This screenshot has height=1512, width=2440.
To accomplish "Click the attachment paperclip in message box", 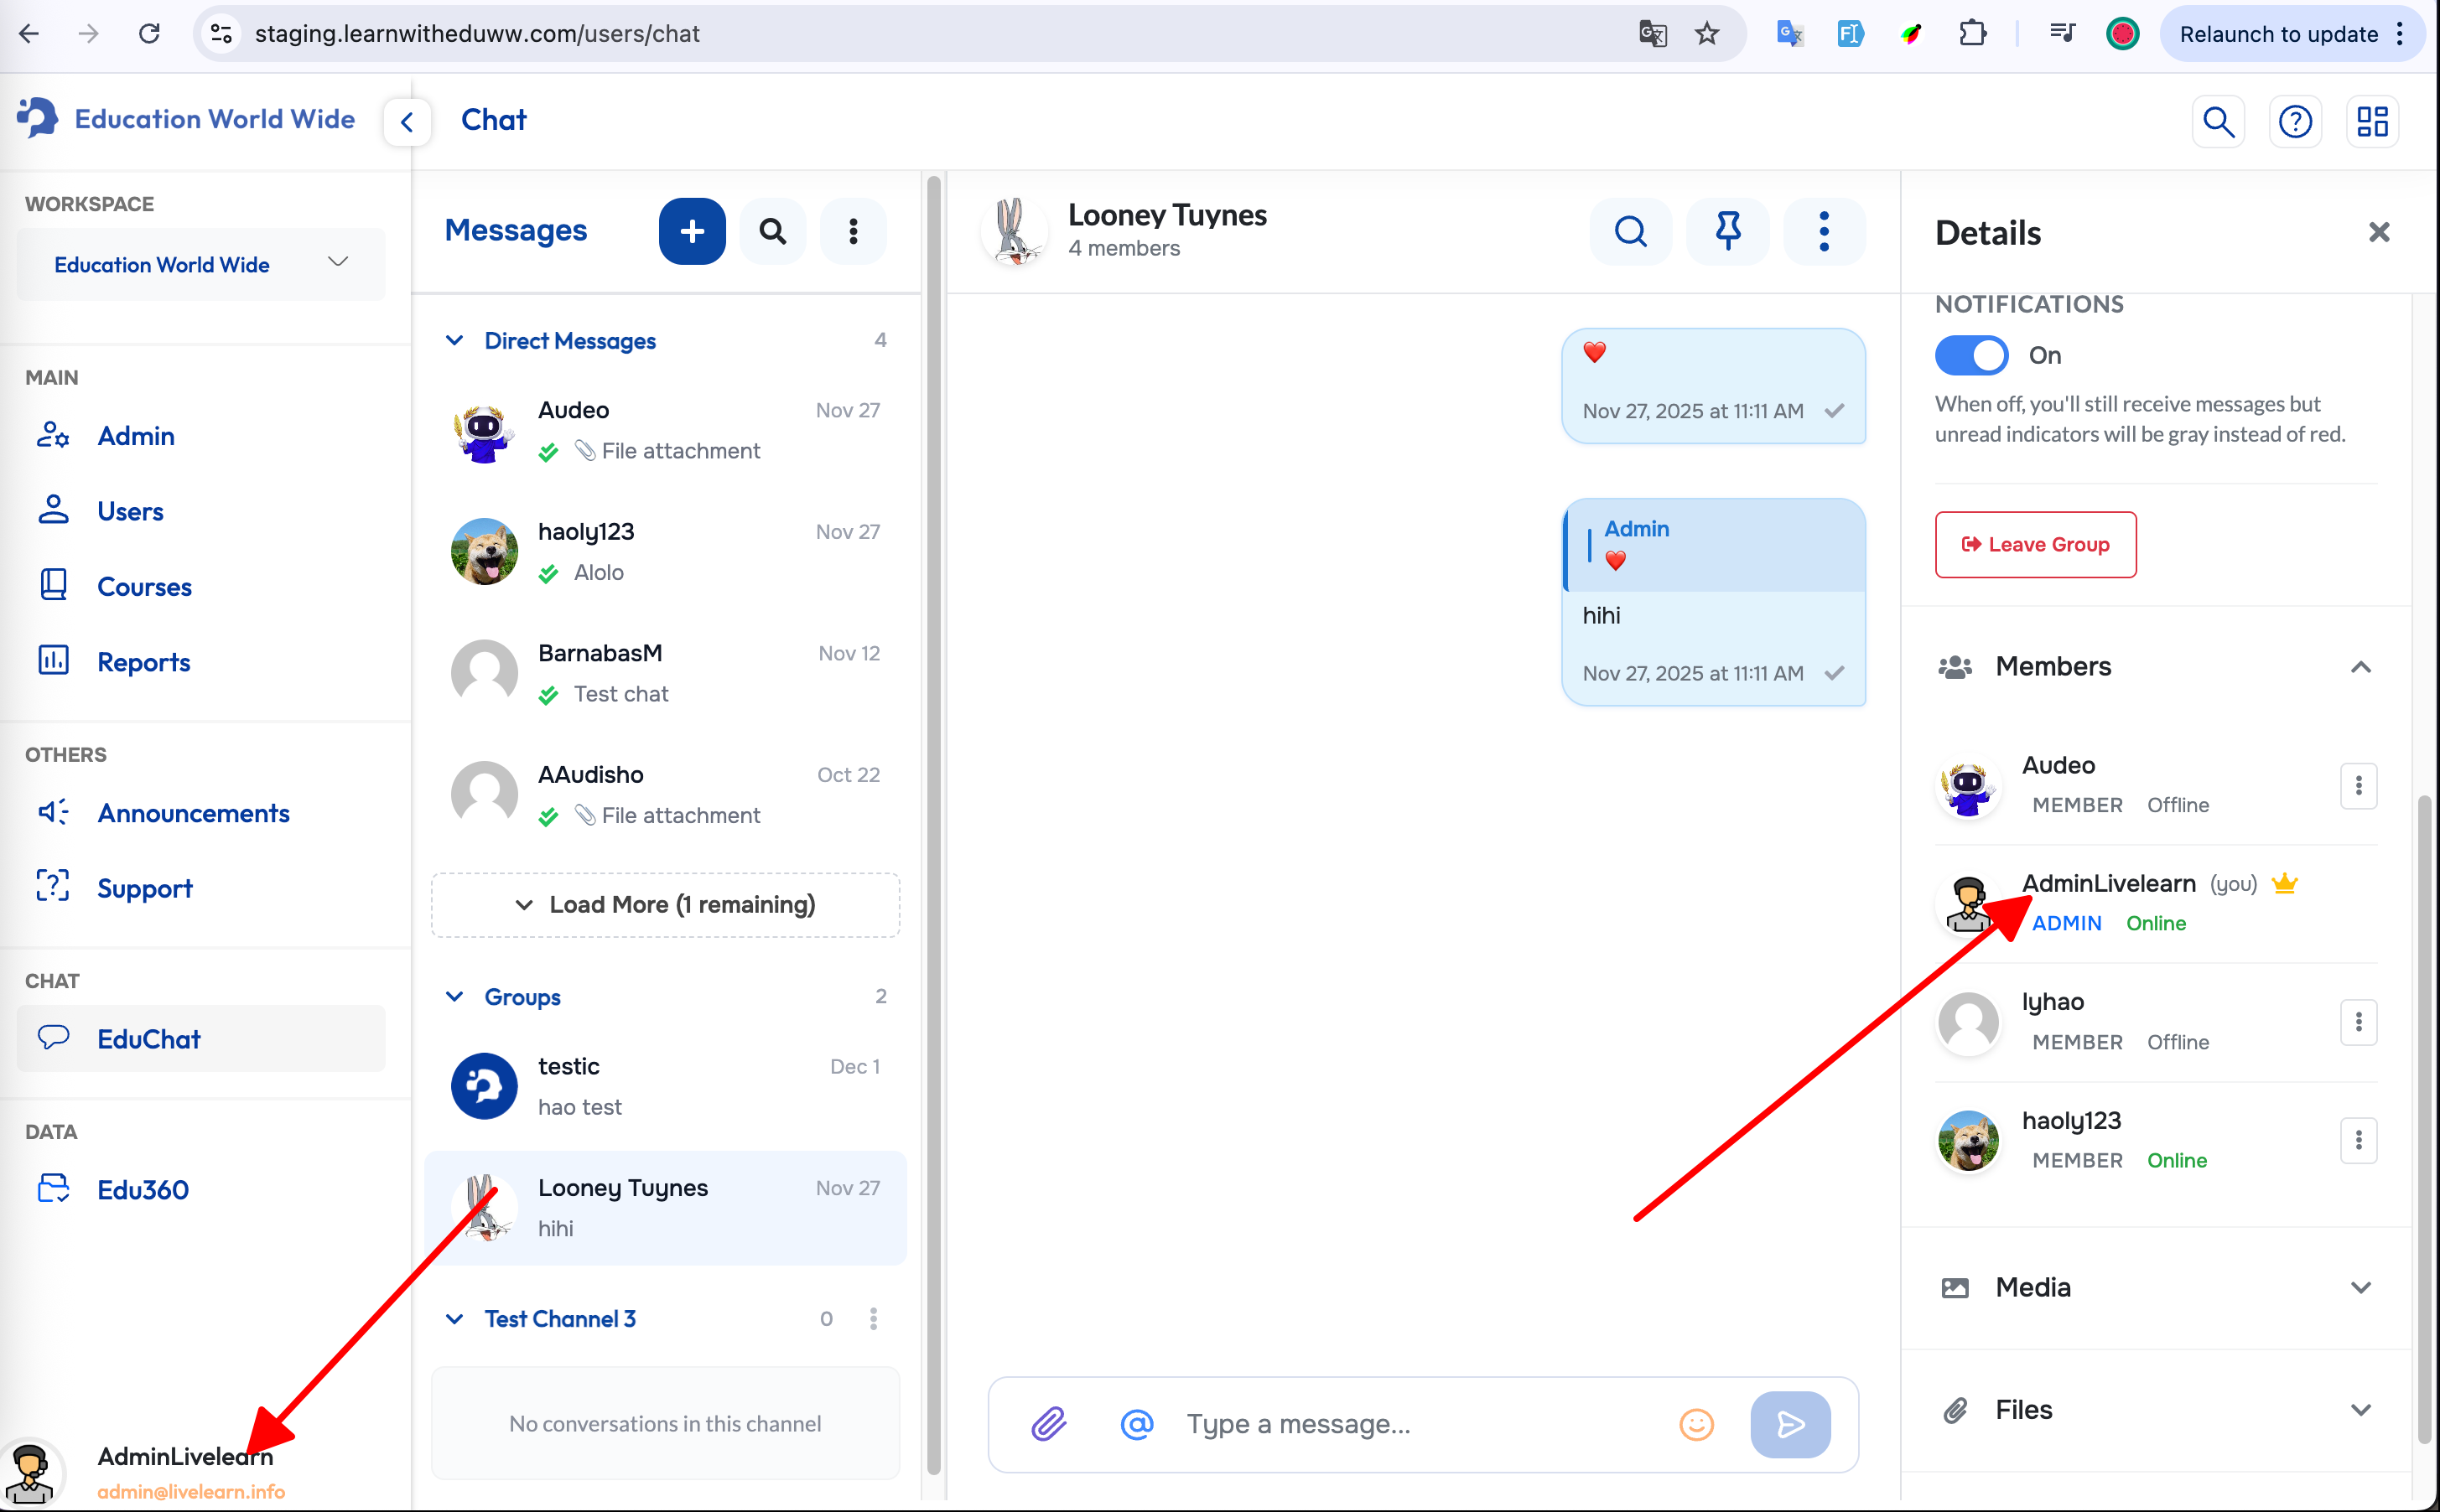I will coord(1048,1423).
